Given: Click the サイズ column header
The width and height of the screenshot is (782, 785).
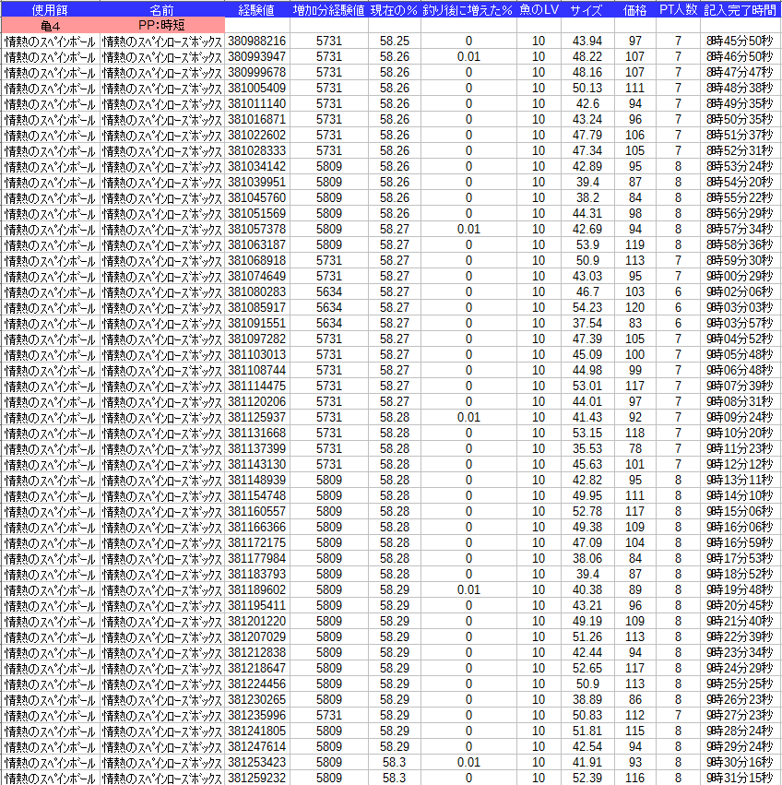Looking at the screenshot, I should (587, 9).
